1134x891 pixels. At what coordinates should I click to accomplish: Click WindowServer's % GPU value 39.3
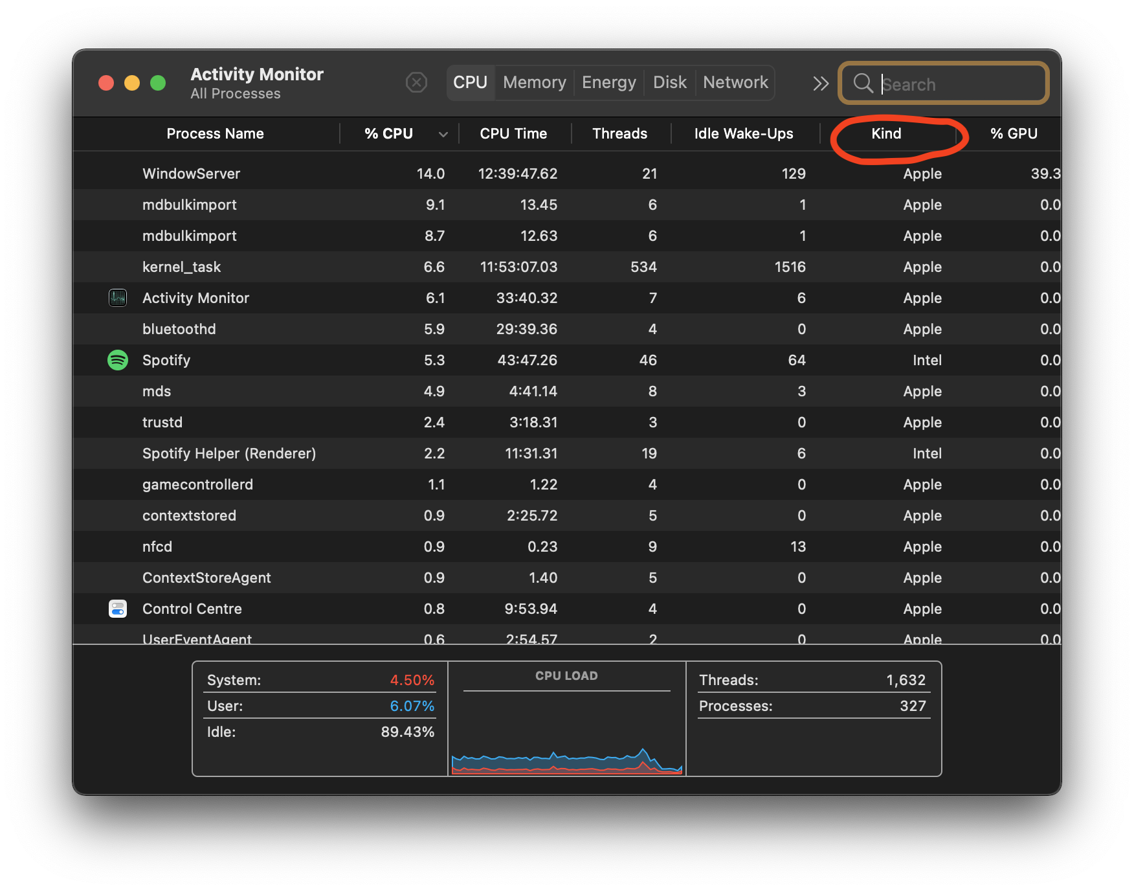[x=1045, y=174]
